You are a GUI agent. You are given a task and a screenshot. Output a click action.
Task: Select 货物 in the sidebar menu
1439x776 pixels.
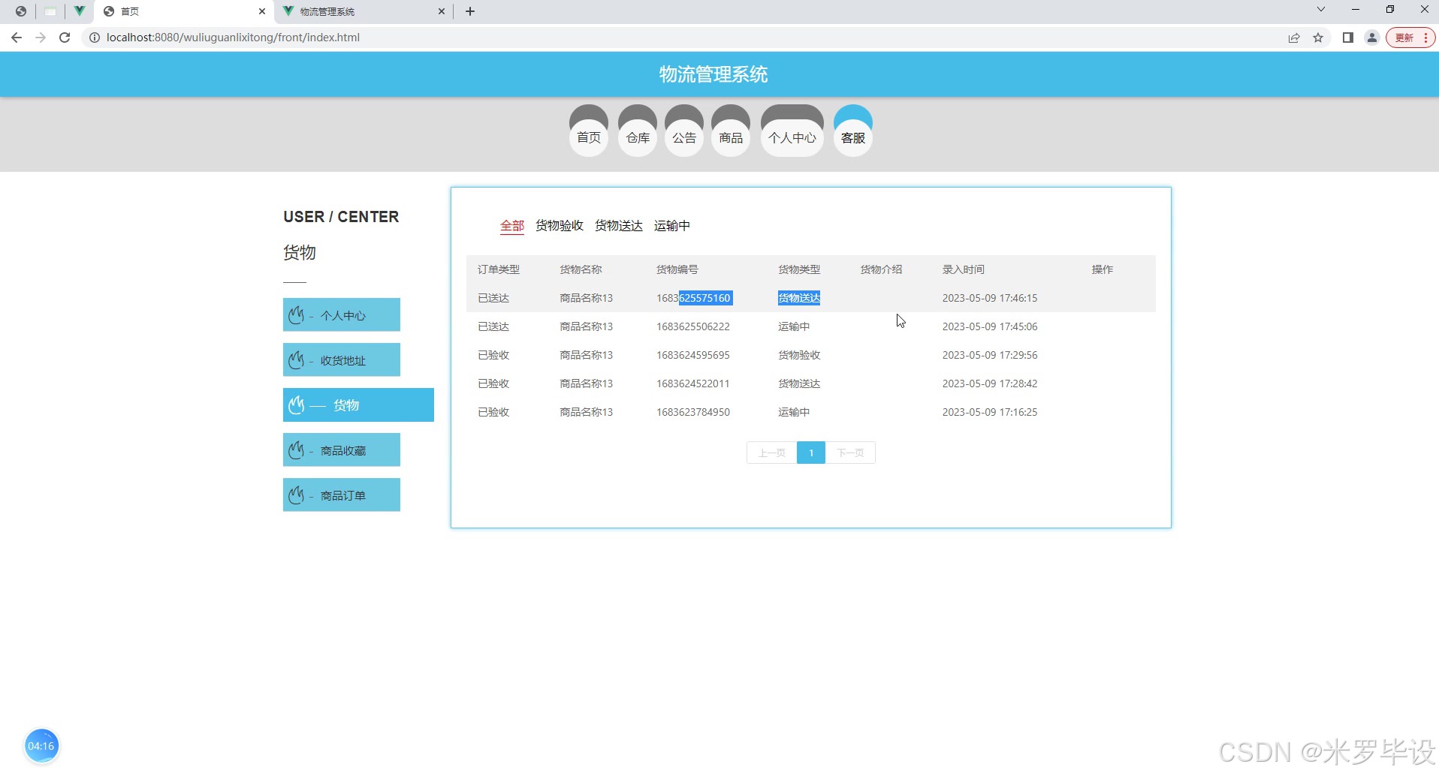tap(358, 405)
